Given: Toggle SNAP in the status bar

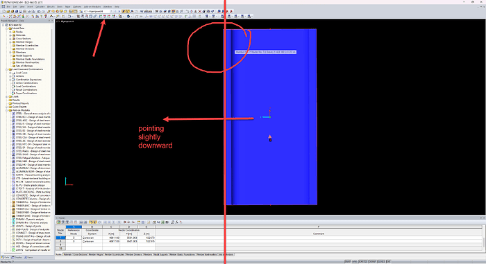Looking at the screenshot, I should click(347, 261).
